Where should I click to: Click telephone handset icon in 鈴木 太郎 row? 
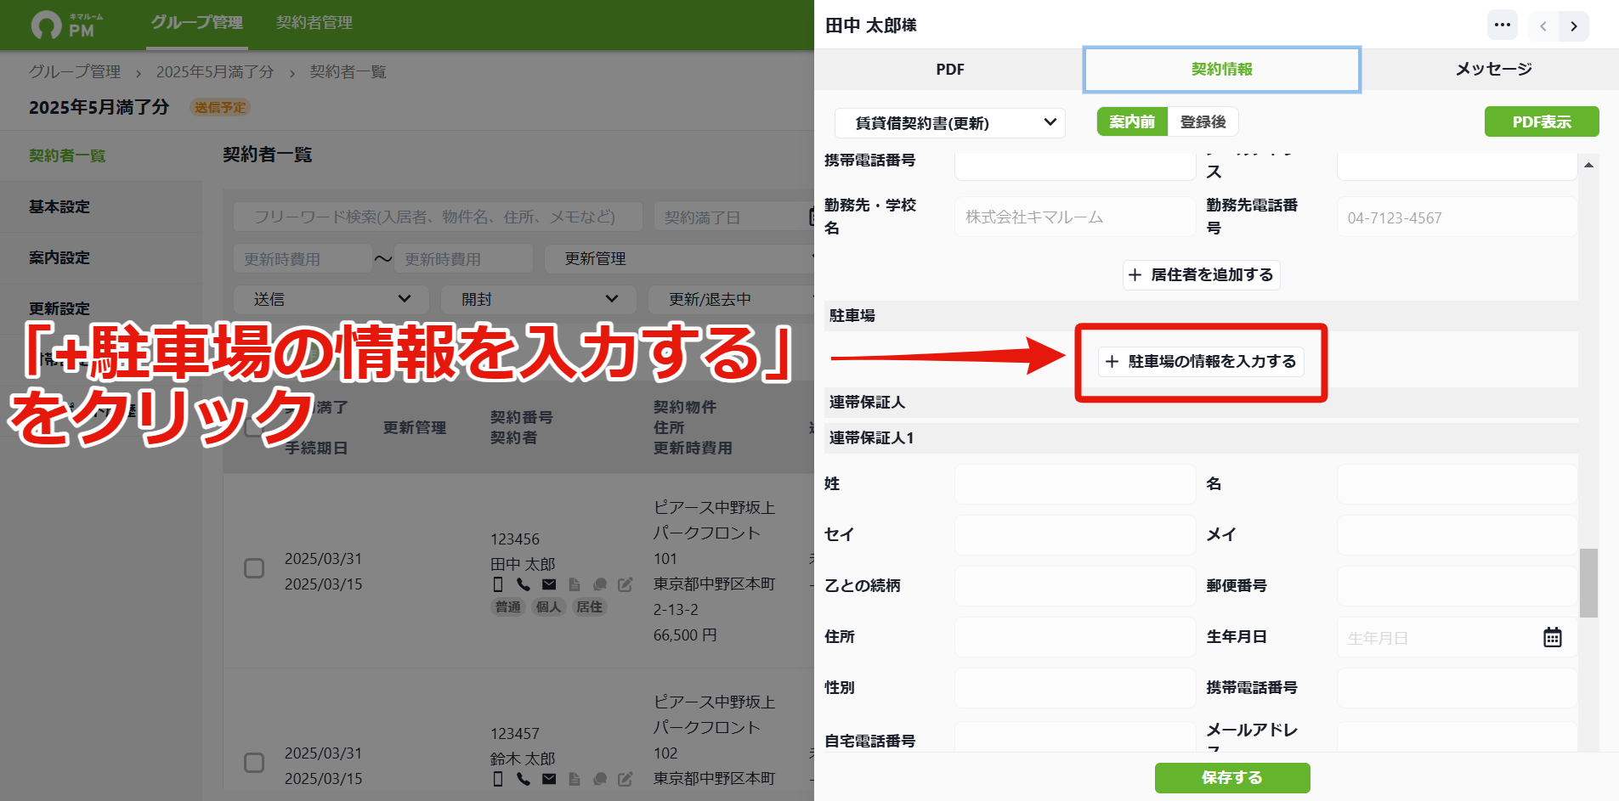click(x=524, y=779)
